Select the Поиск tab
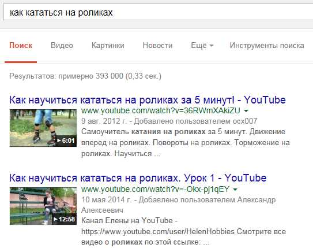313x248 pixels. click(x=21, y=46)
